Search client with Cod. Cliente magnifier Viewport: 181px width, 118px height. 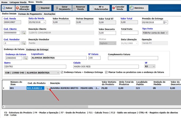23,33
